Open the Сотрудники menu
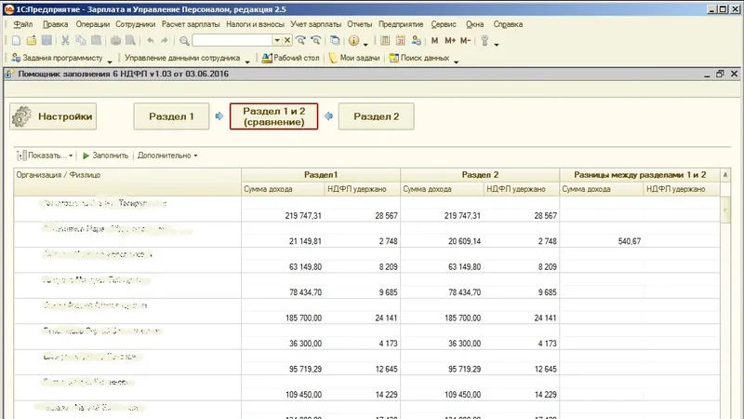Image resolution: width=744 pixels, height=419 pixels. [x=135, y=24]
